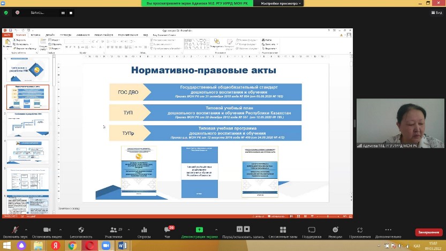
Task: Unmute microphone in Zoom toolbar
Action: [x=14, y=230]
